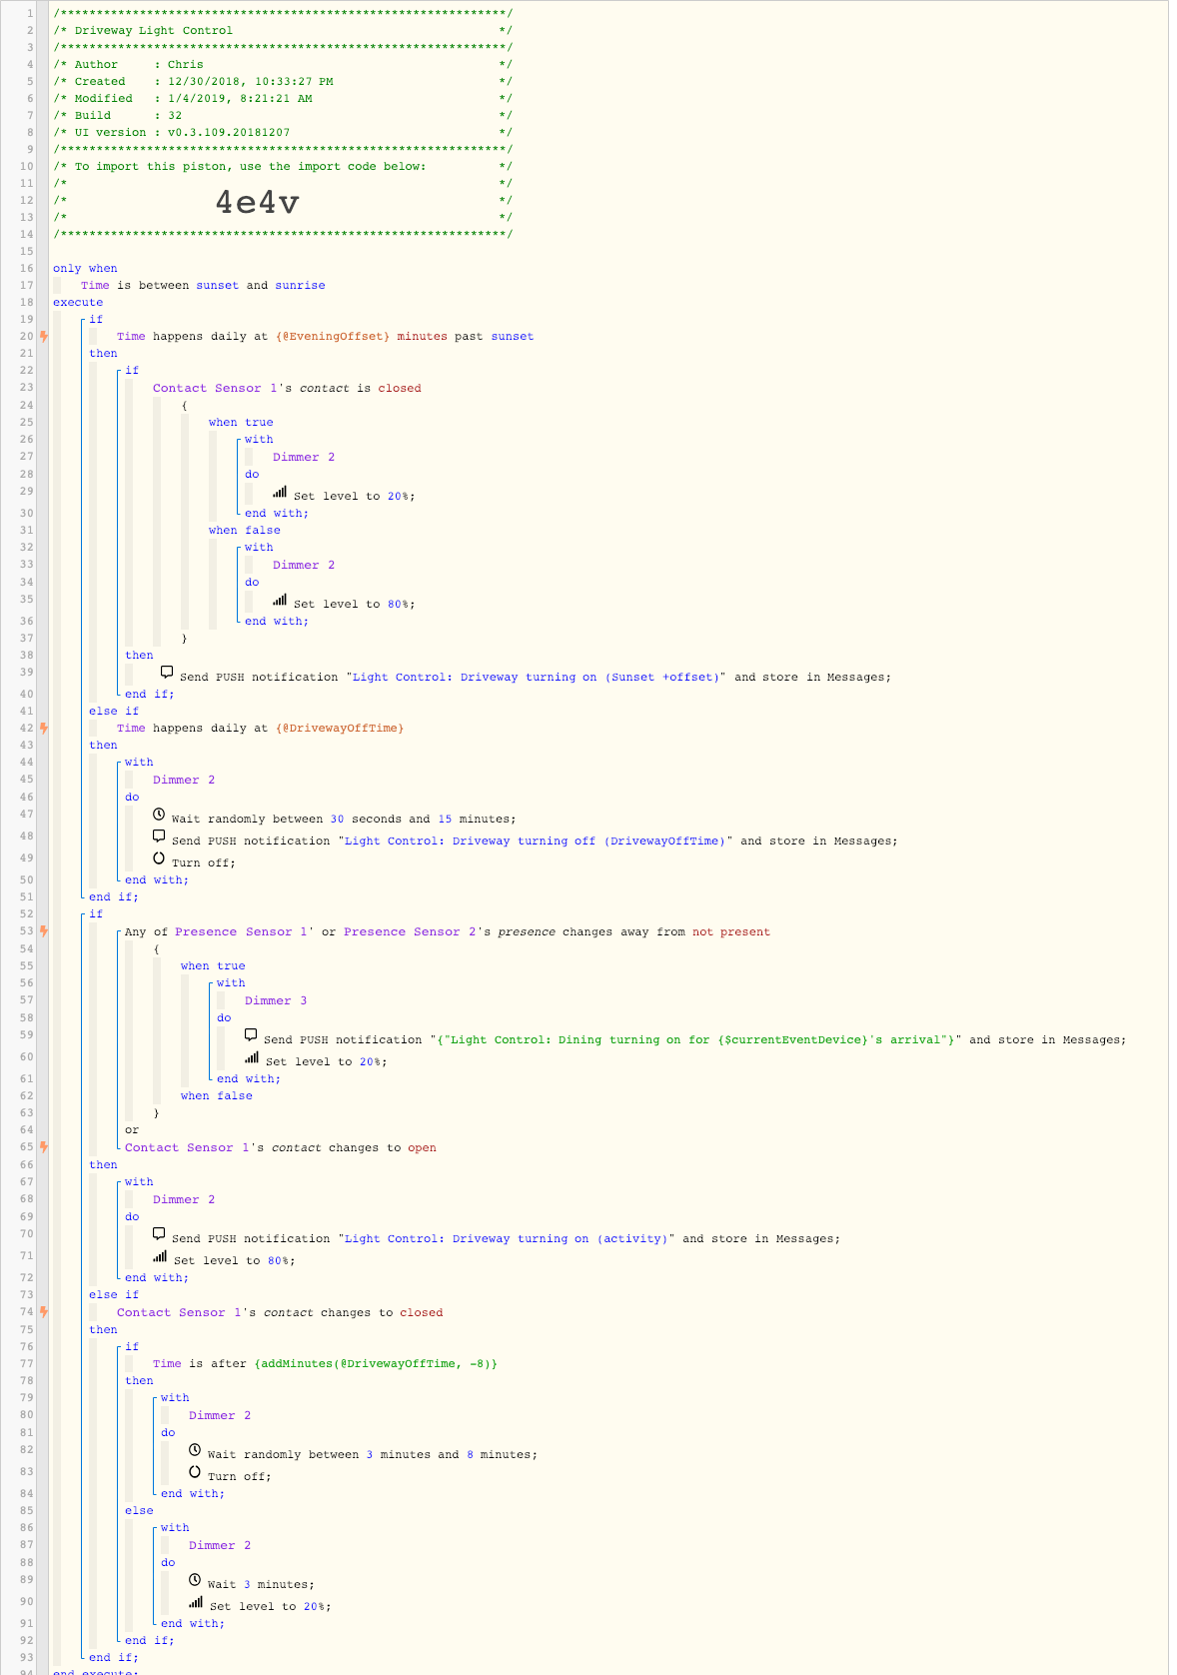
Task: Click the level bars icon on line 29
Action: point(280,493)
